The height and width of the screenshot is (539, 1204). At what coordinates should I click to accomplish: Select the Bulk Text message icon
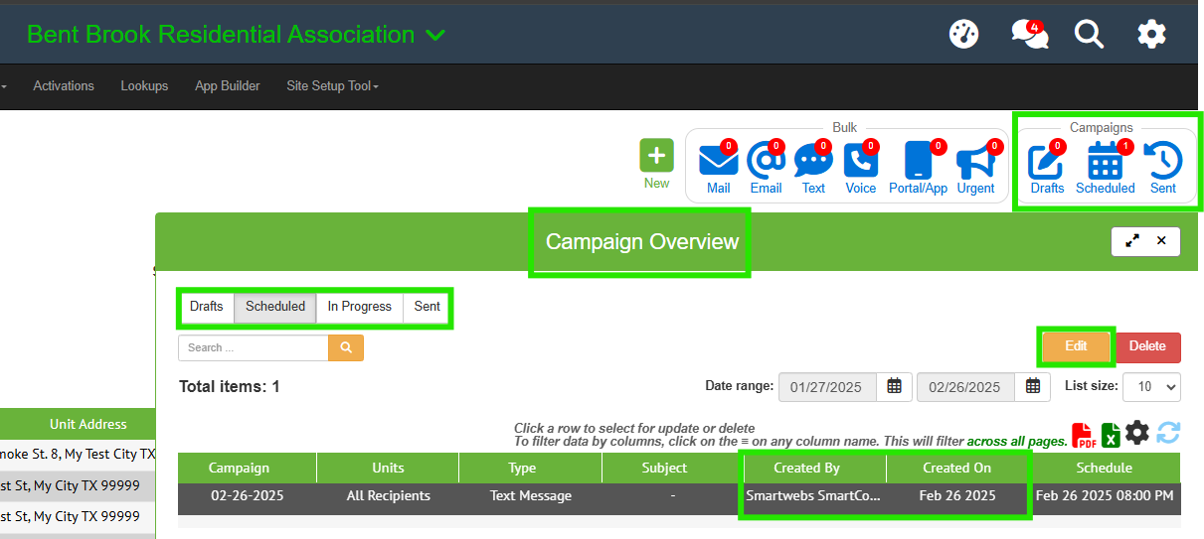(813, 162)
